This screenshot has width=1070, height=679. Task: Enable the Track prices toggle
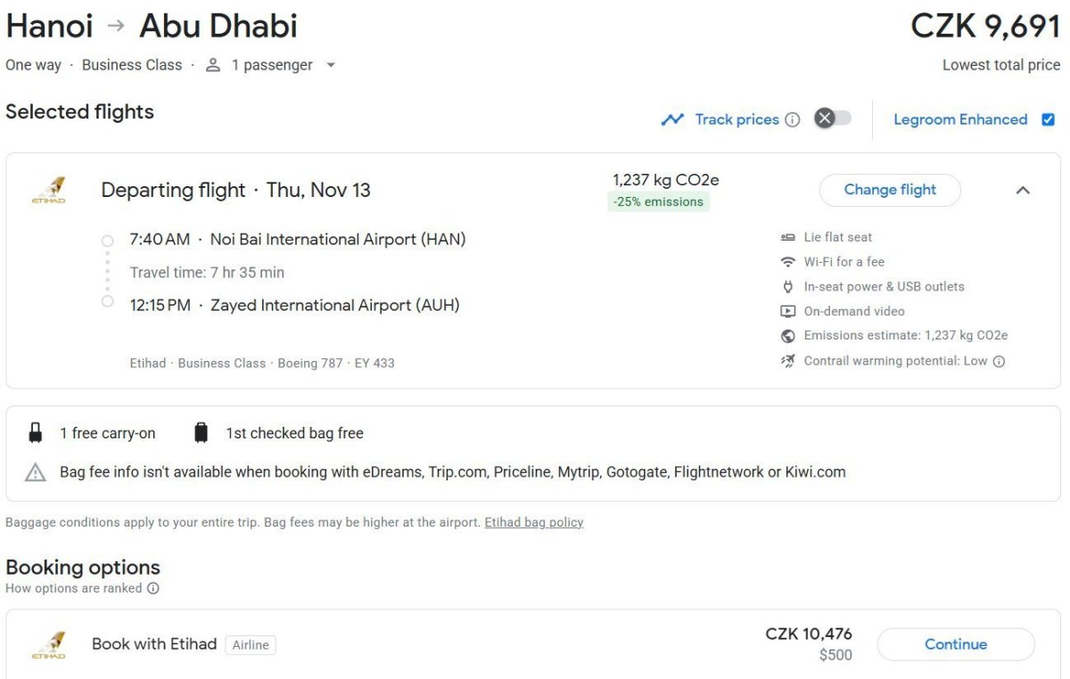[x=833, y=119]
